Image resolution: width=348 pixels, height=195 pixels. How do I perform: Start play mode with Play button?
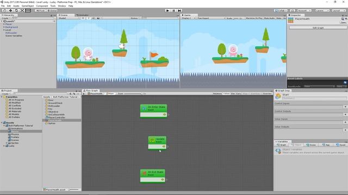[x=168, y=10]
